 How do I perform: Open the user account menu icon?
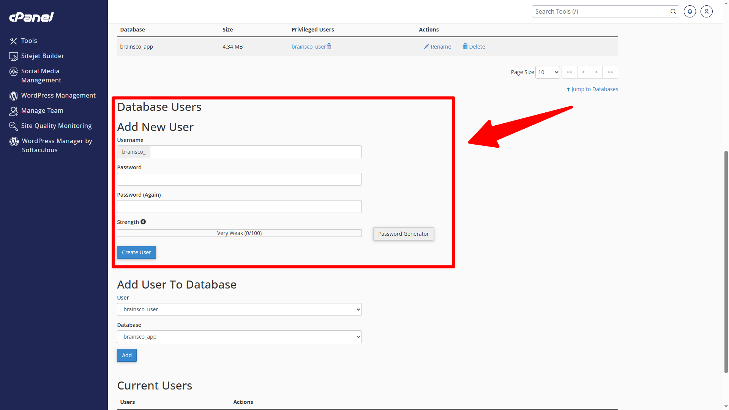coord(707,11)
